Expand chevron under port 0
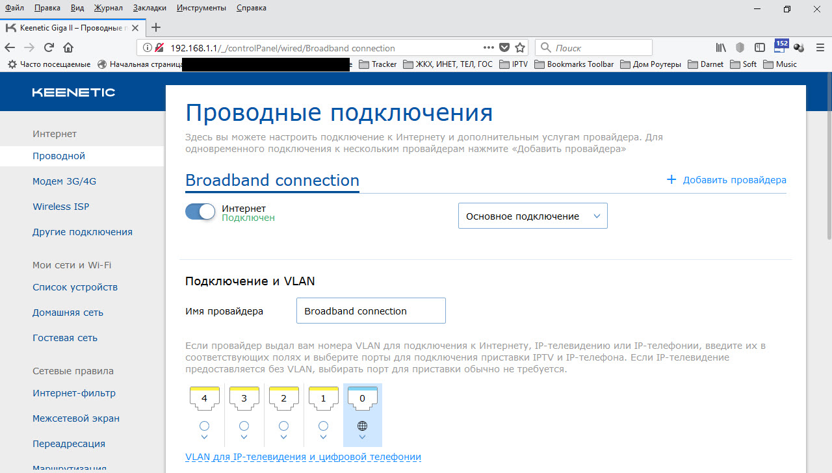 (x=363, y=437)
